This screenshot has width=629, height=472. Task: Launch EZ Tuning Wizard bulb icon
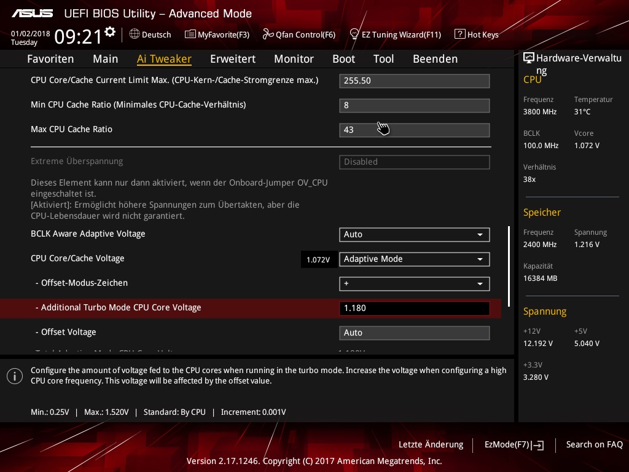(354, 34)
